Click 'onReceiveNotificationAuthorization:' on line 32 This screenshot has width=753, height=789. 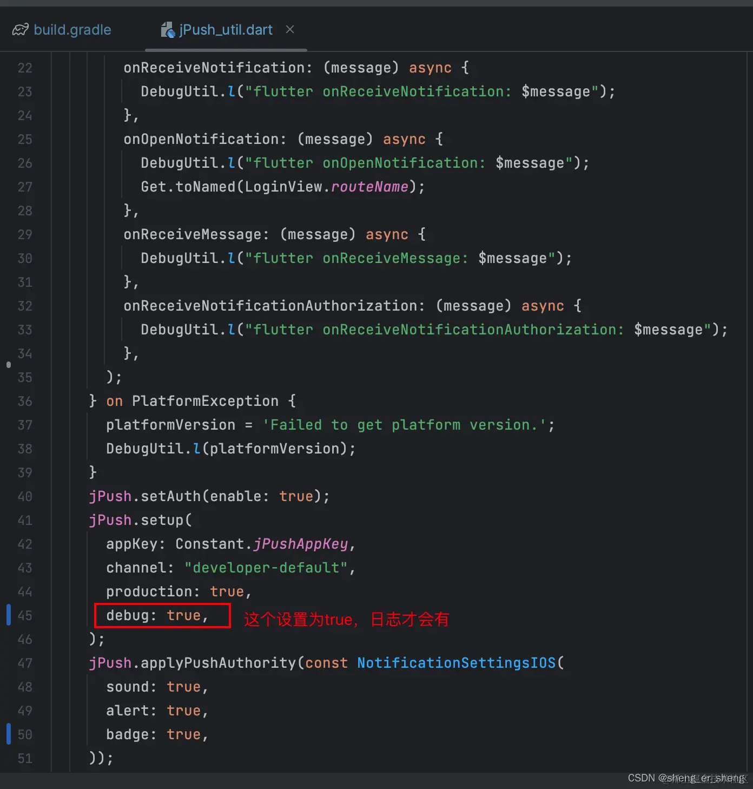coord(274,306)
